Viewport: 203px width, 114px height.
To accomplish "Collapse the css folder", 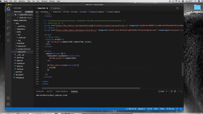I will point(16,35).
